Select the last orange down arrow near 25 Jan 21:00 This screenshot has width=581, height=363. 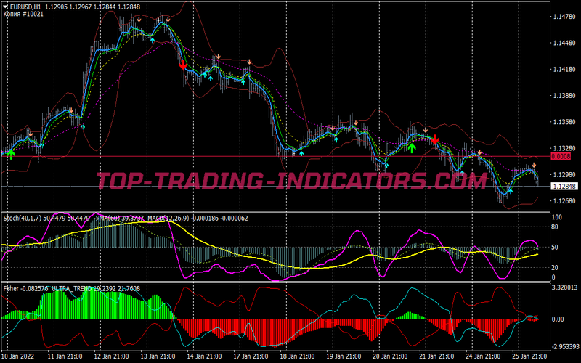tap(534, 166)
